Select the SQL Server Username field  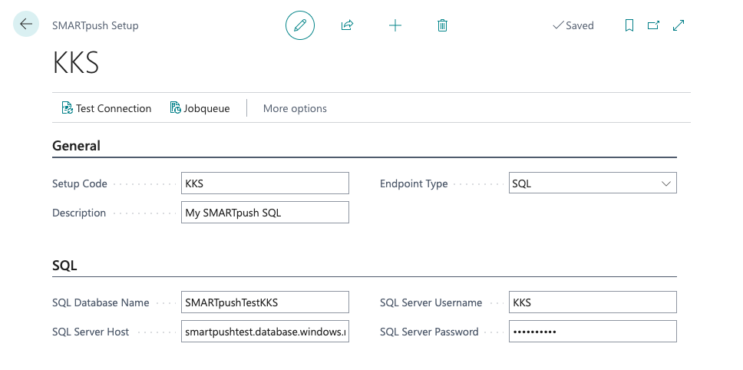(x=593, y=302)
